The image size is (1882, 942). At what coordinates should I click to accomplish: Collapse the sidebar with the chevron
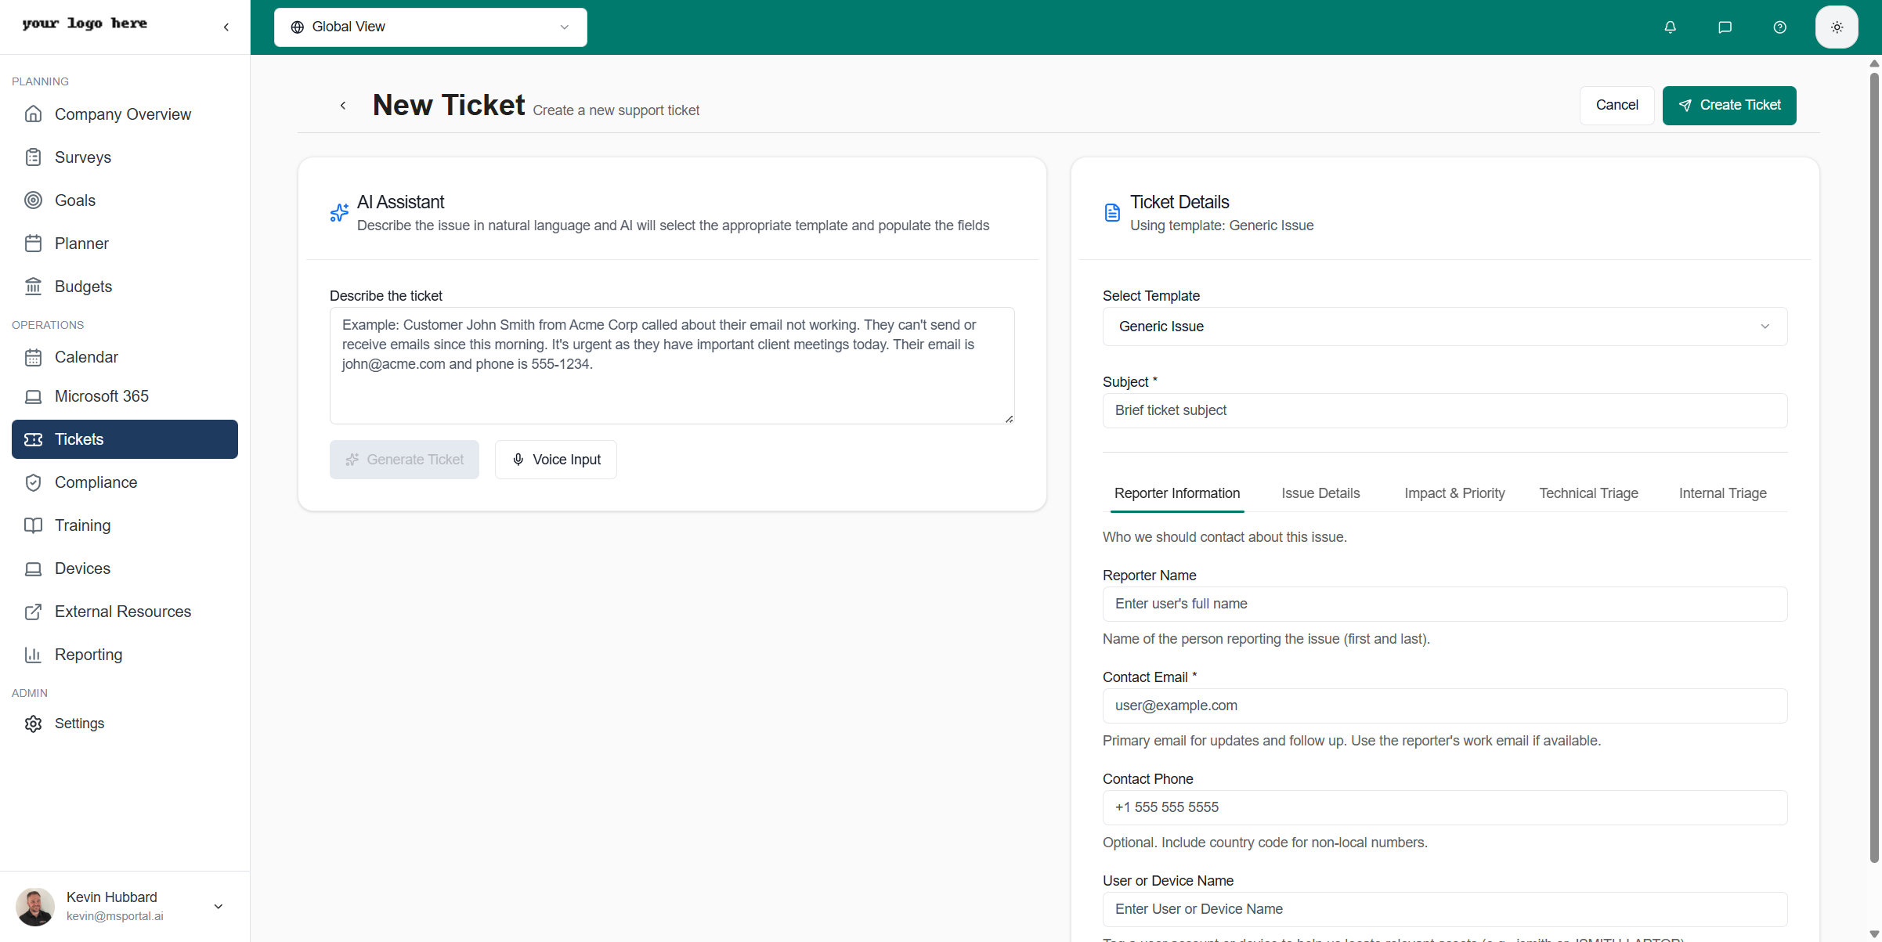226,27
